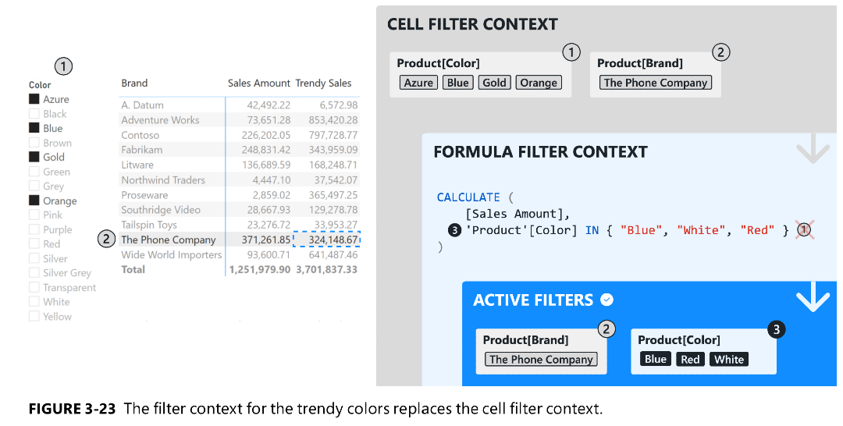Screen dimensions: 843x426
Task: Check the Red color checkbox
Action: [x=34, y=244]
